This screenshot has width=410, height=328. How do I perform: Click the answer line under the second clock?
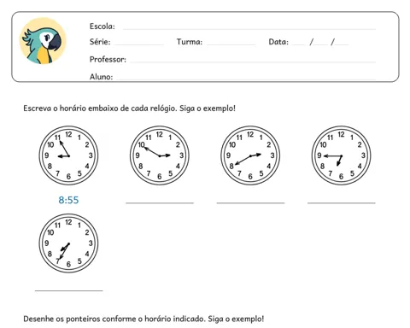tap(160, 202)
